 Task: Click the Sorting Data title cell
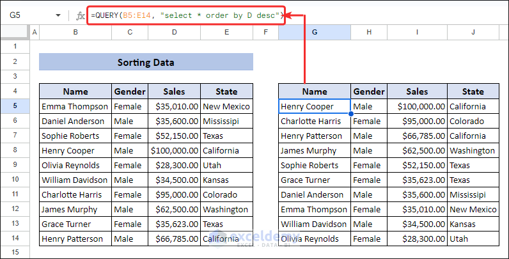(146, 62)
